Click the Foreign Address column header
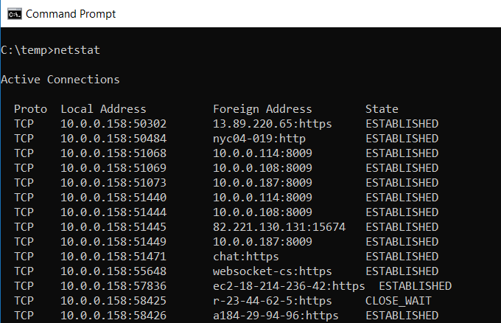The image size is (501, 323). pos(262,109)
